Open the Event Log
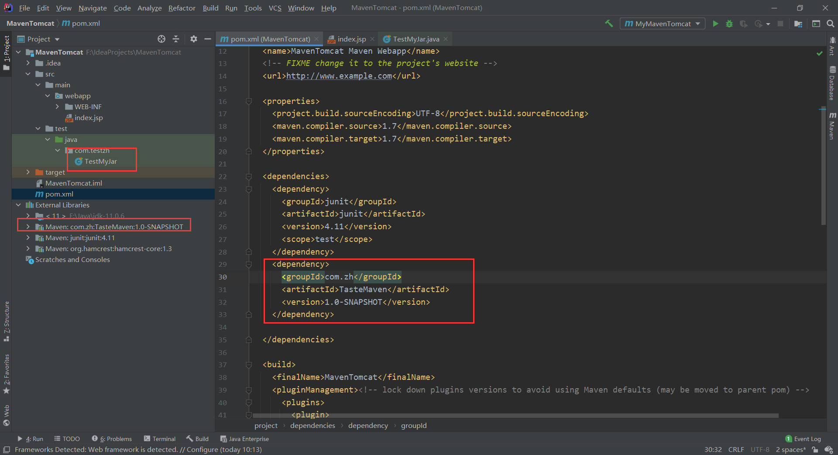The height and width of the screenshot is (455, 838). (x=803, y=439)
